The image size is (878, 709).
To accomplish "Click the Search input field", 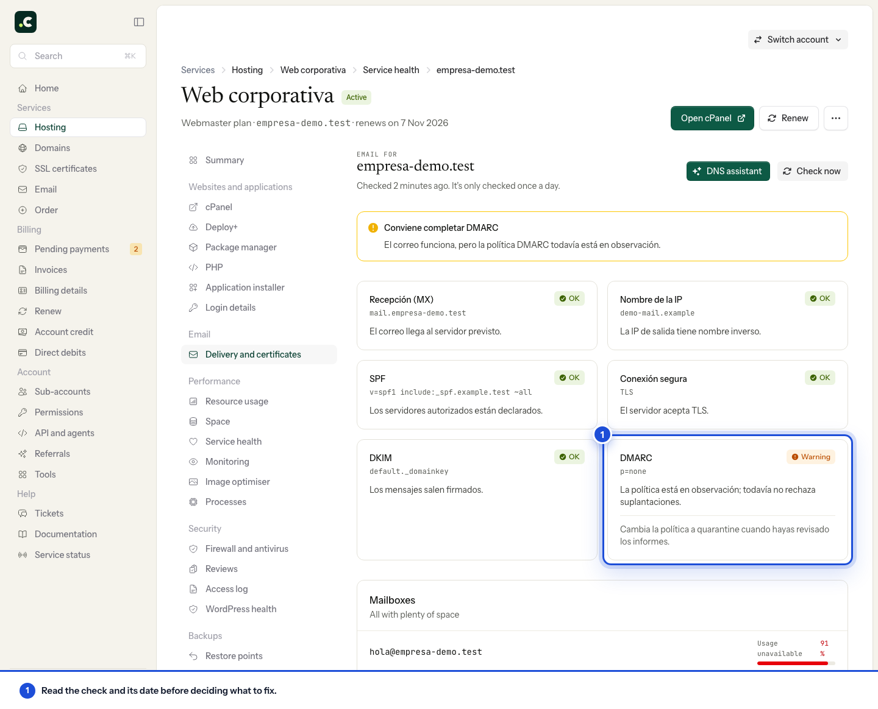I will (78, 56).
